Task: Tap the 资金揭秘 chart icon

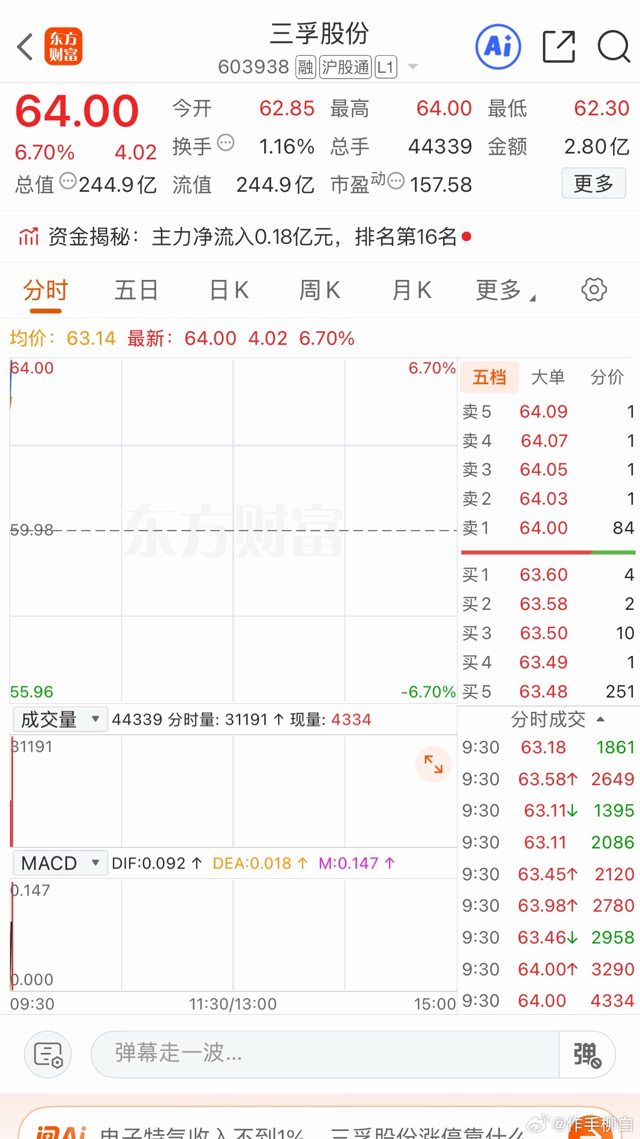Action: (29, 236)
